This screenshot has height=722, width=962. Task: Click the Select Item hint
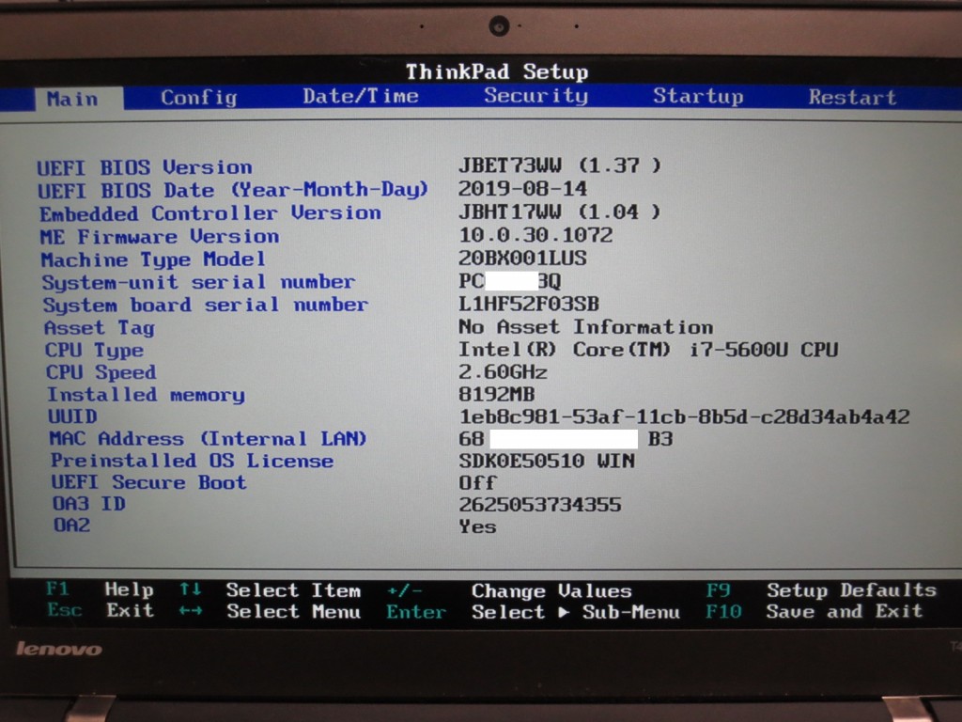(293, 590)
